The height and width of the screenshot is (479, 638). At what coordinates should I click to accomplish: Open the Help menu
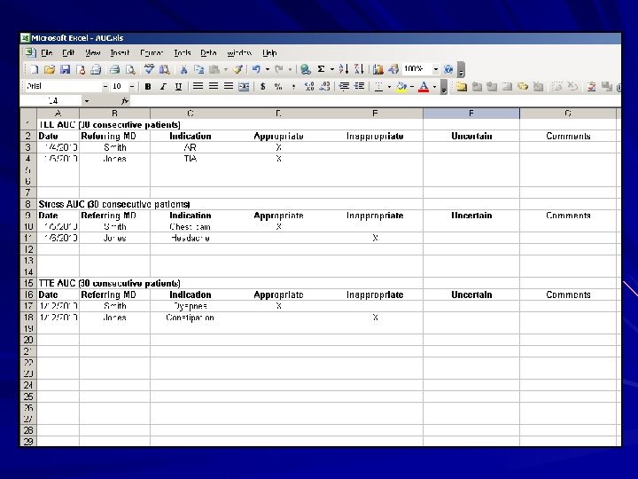269,53
